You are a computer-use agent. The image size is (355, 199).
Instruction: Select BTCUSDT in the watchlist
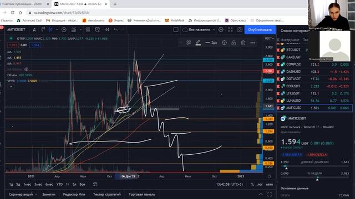293,50
